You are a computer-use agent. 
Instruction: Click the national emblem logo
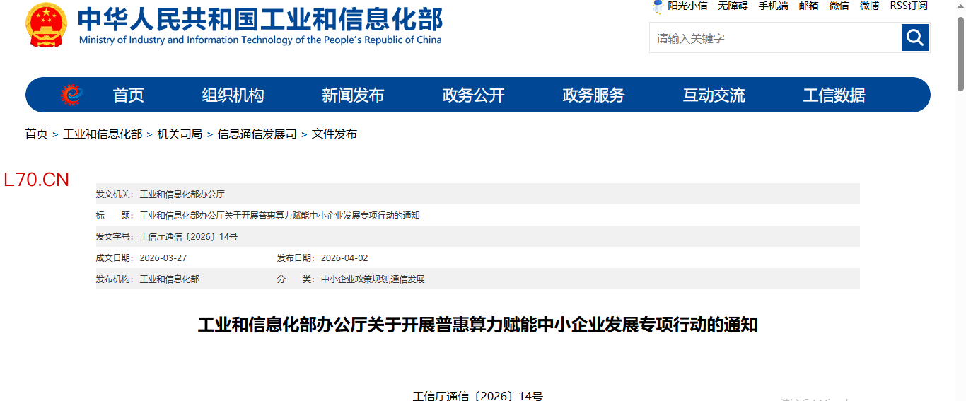pyautogui.click(x=46, y=25)
